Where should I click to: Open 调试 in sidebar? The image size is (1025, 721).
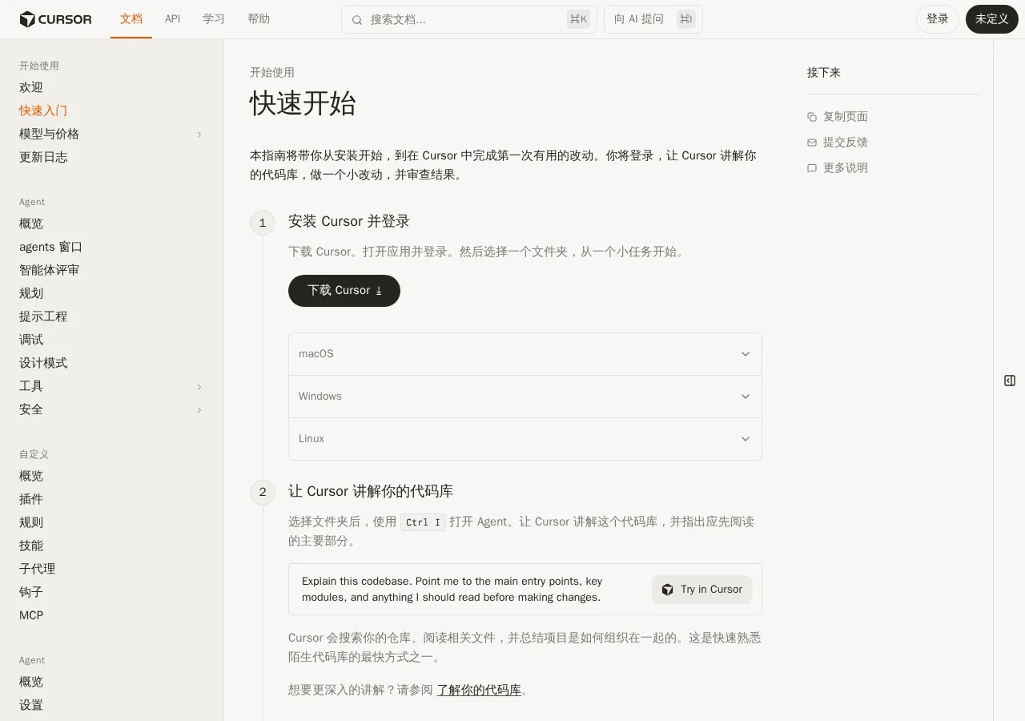31,340
